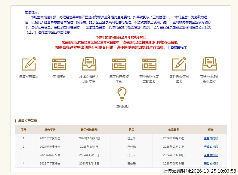Click the 2024年1月18日 date cell
Viewport: 238px width, 175px height.
(x=89, y=155)
